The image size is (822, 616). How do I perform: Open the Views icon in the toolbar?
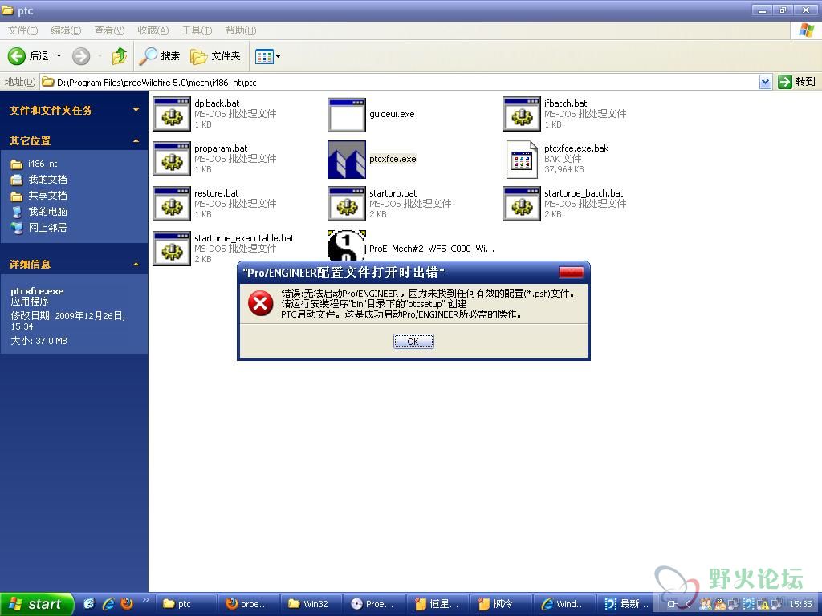tap(264, 56)
